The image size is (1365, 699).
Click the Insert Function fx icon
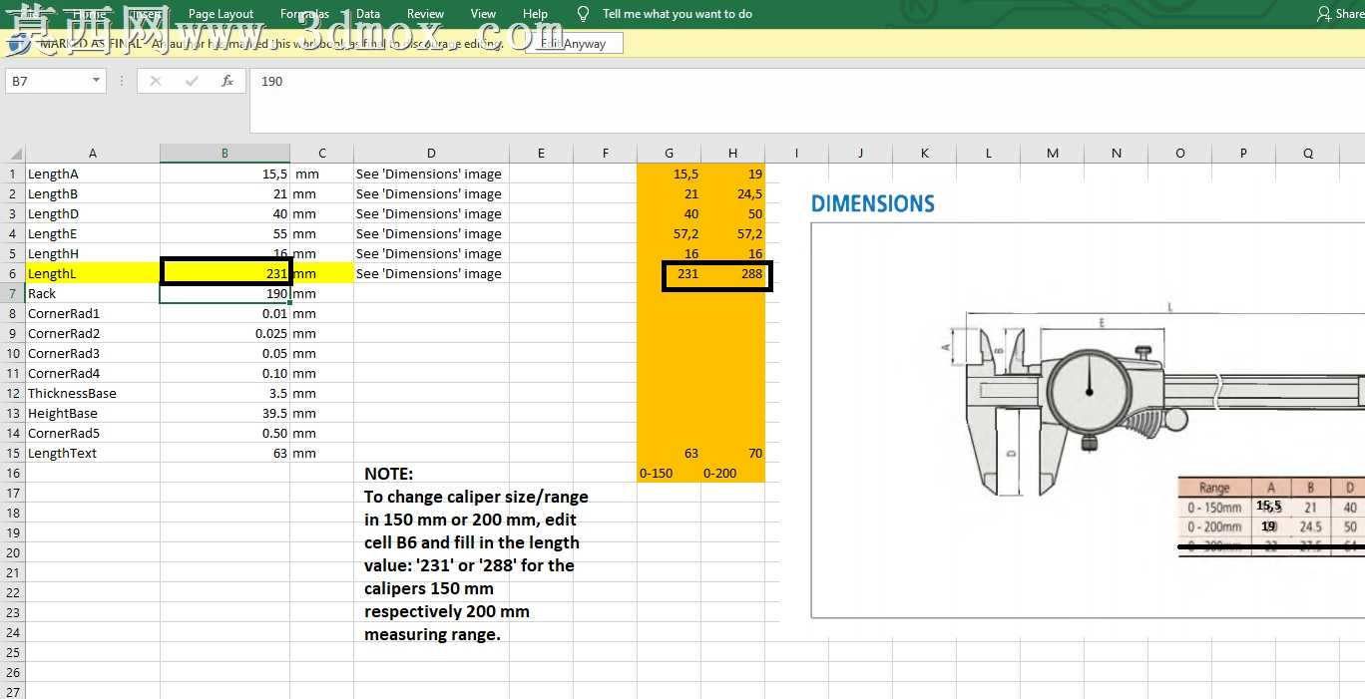click(227, 81)
